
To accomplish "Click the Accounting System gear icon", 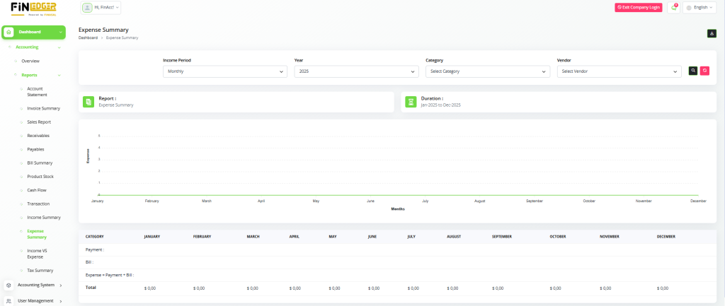I will click(8, 285).
